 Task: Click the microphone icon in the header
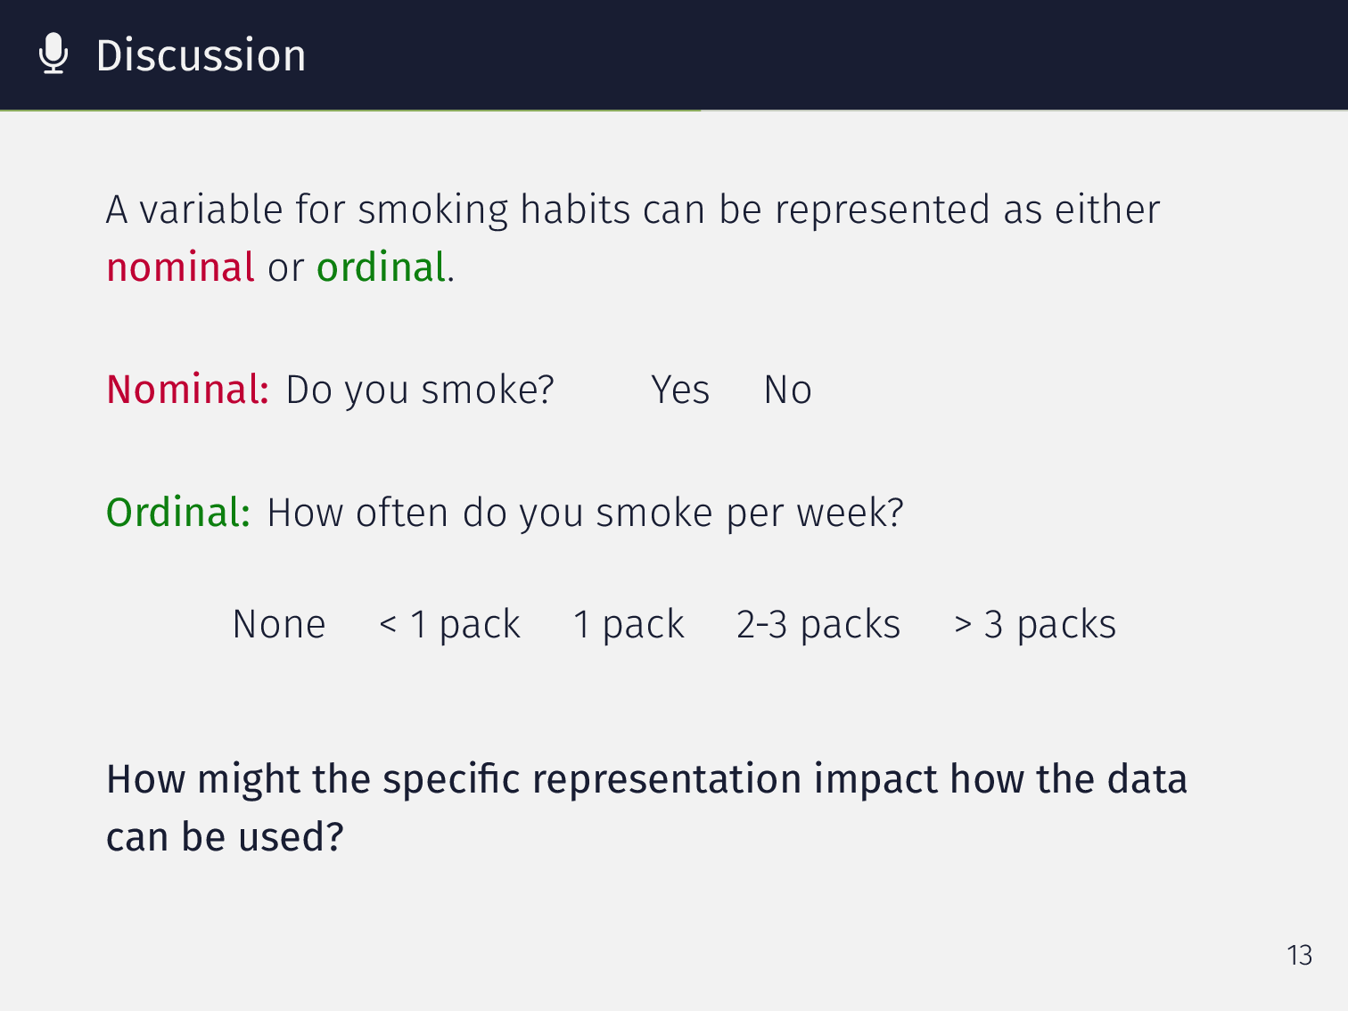[53, 53]
